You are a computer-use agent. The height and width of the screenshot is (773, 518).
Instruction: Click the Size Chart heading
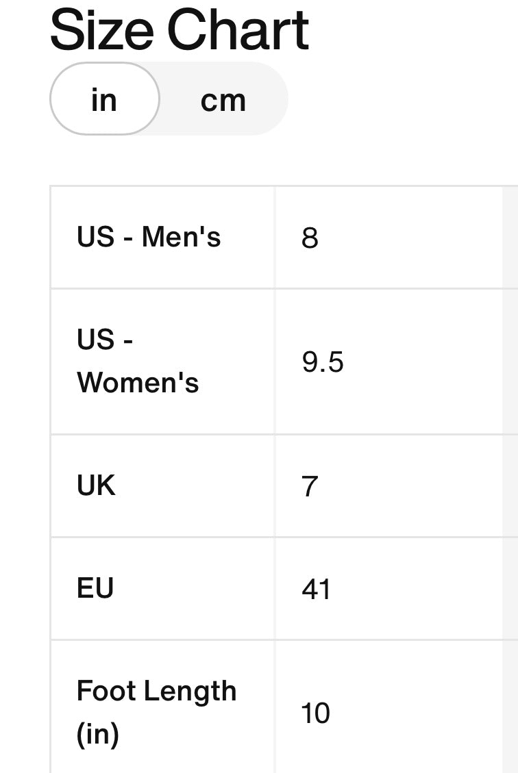pyautogui.click(x=180, y=30)
